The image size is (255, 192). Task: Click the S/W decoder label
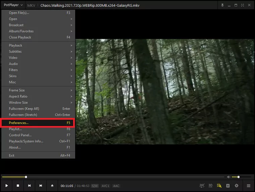(95, 186)
